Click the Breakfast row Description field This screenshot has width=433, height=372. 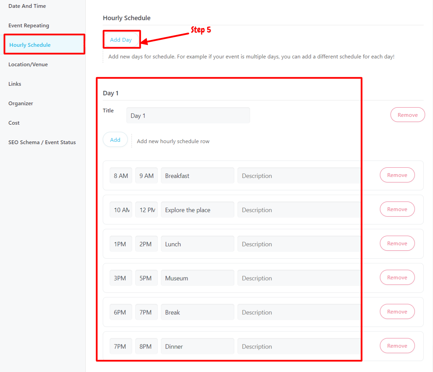[299, 176]
